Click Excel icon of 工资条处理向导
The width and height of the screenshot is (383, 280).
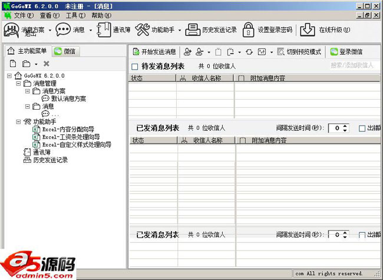[36, 137]
